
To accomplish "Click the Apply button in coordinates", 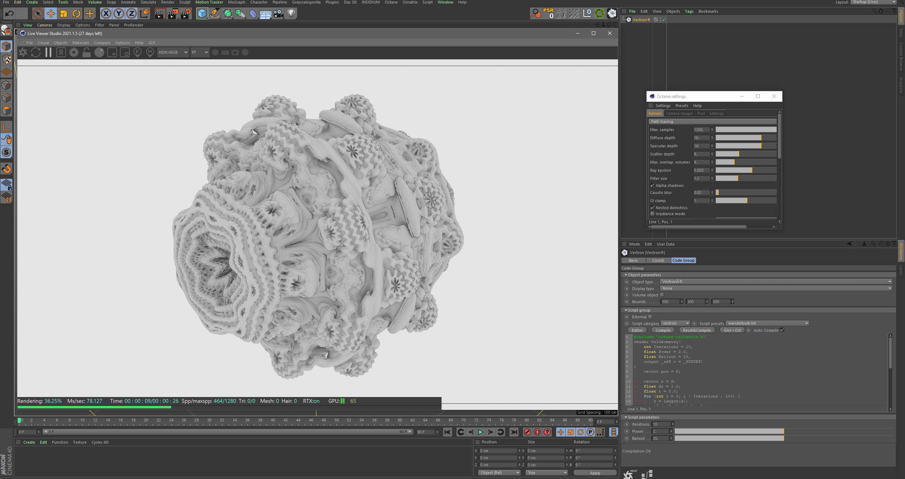I will [595, 473].
